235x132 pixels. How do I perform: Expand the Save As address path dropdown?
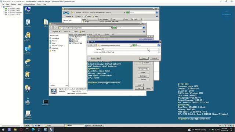pos(131,45)
